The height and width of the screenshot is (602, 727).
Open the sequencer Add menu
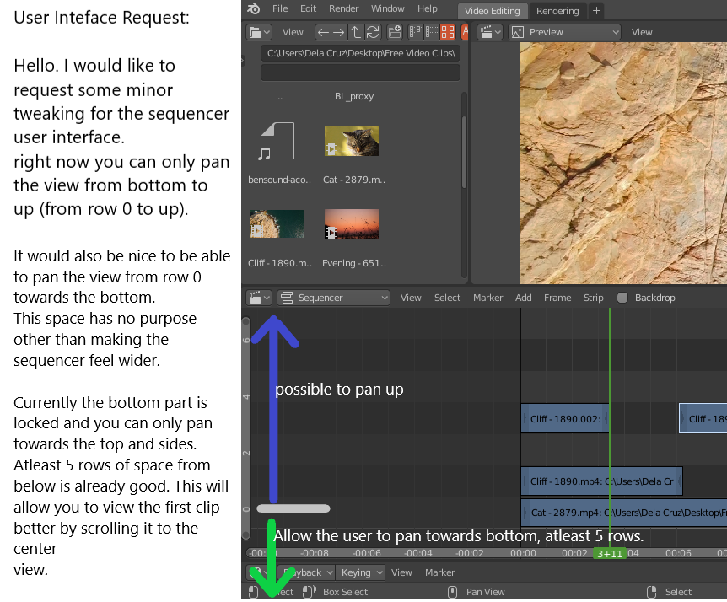pyautogui.click(x=523, y=298)
